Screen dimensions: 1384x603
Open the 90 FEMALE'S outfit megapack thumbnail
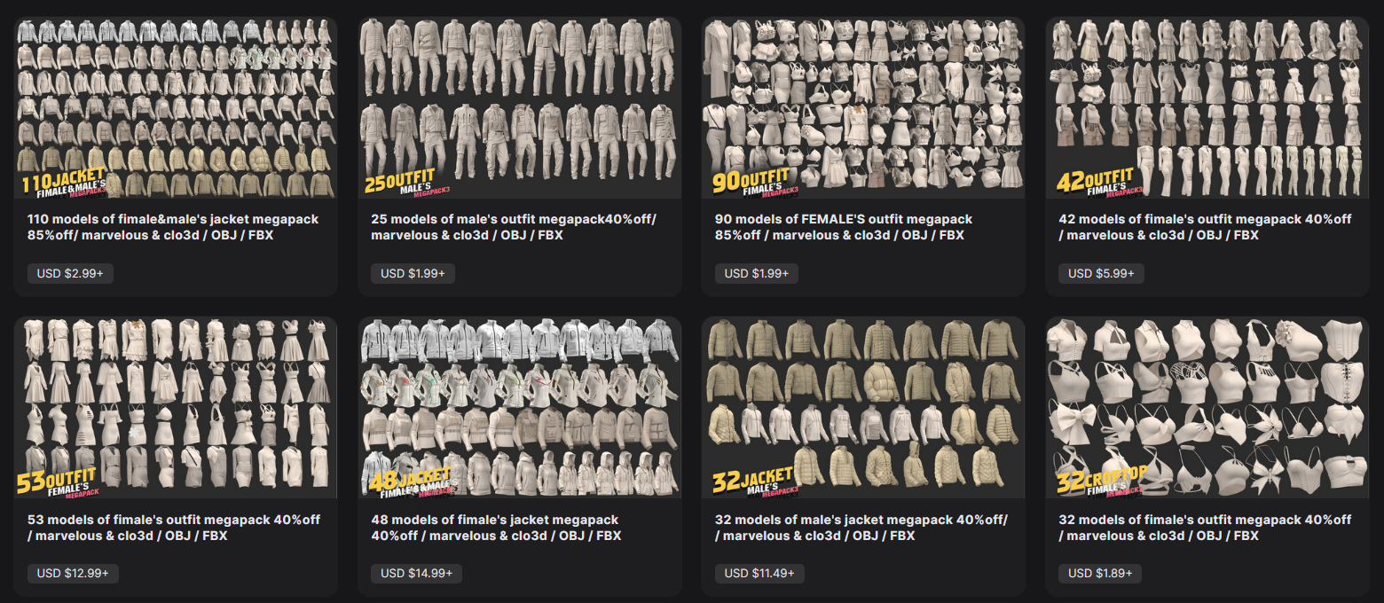click(x=863, y=107)
